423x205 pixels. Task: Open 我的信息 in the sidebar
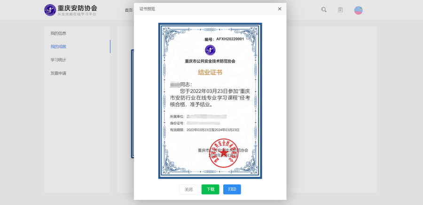pyautogui.click(x=58, y=33)
